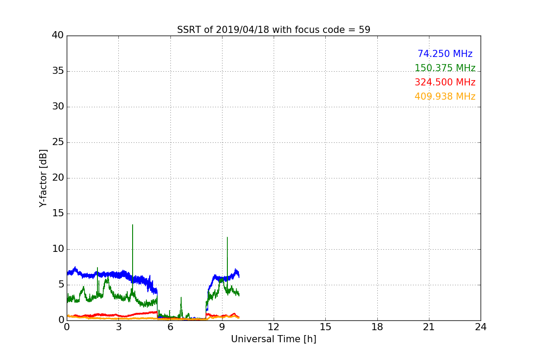
Task: Click the Y-factor [dB] axis label
Action: [x=43, y=178]
